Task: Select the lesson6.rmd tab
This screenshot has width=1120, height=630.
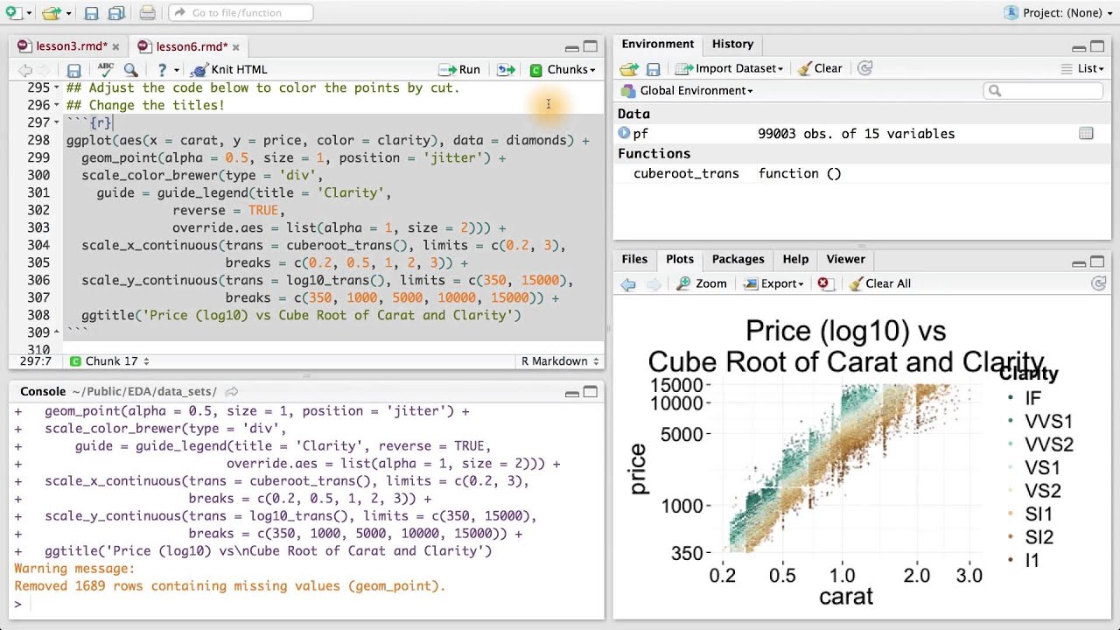Action: [192, 46]
